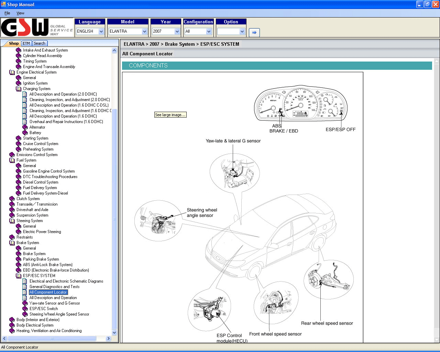
Task: Switch to the ETM tab
Action: [x=26, y=43]
